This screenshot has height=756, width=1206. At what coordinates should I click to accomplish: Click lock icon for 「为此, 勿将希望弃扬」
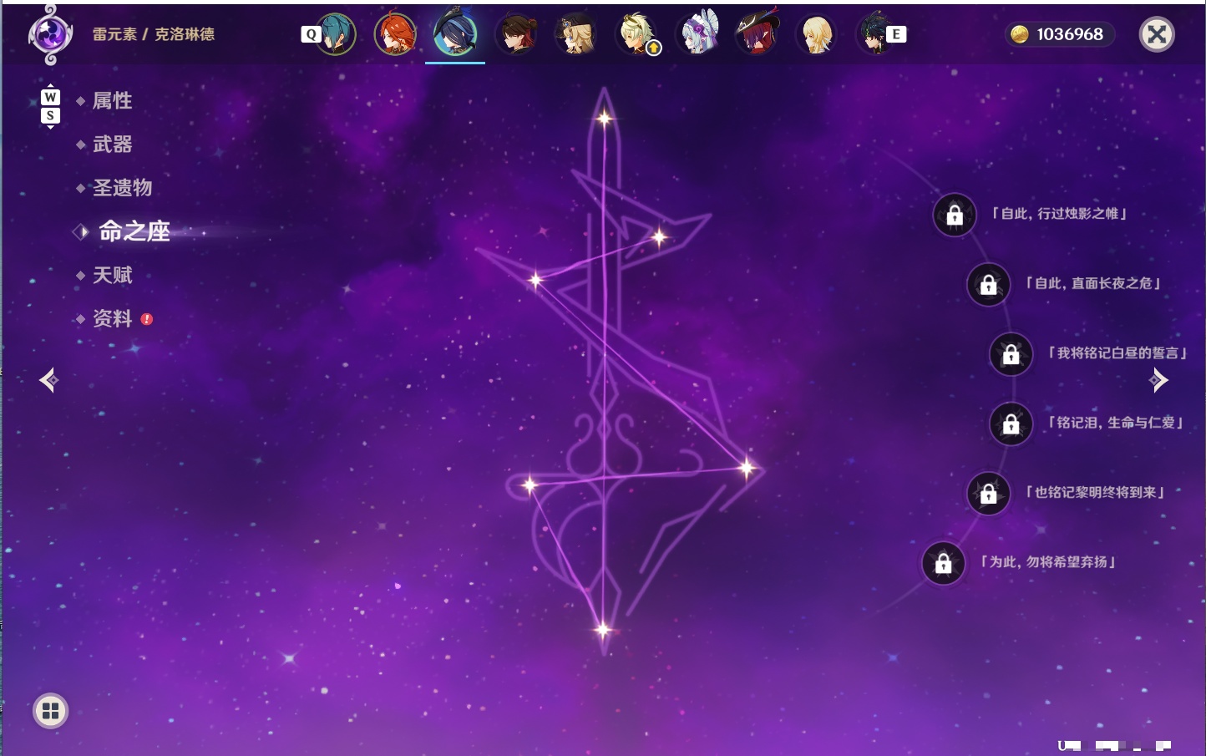pyautogui.click(x=944, y=563)
